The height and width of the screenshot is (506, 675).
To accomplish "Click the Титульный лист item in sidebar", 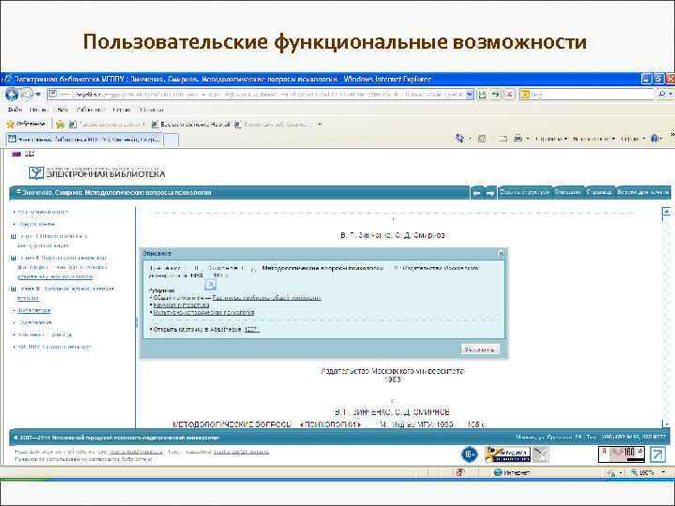I will 43,212.
